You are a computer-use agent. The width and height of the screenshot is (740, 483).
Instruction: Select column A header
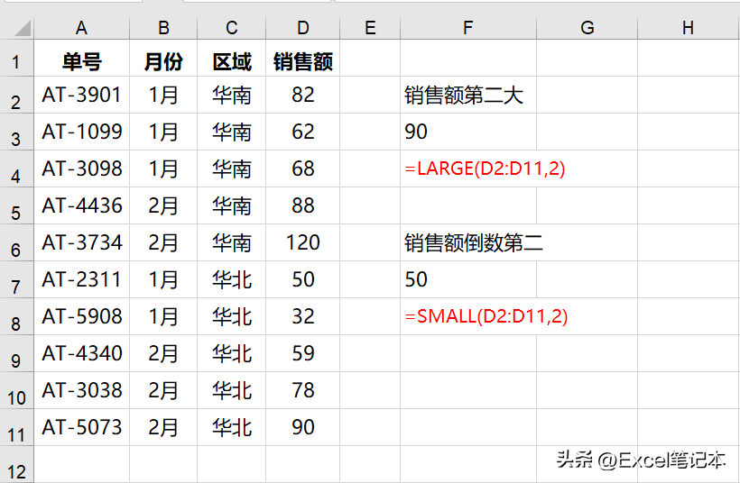coord(81,28)
